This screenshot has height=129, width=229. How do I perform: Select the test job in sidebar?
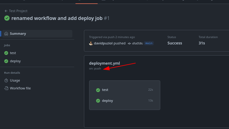13,53
